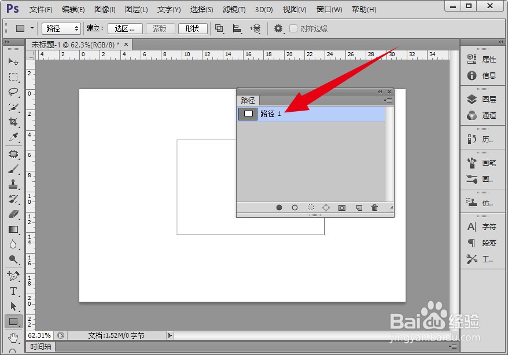Viewport: 508px width, 355px height.
Task: Open the 窗口(W) menu
Action: (x=329, y=9)
